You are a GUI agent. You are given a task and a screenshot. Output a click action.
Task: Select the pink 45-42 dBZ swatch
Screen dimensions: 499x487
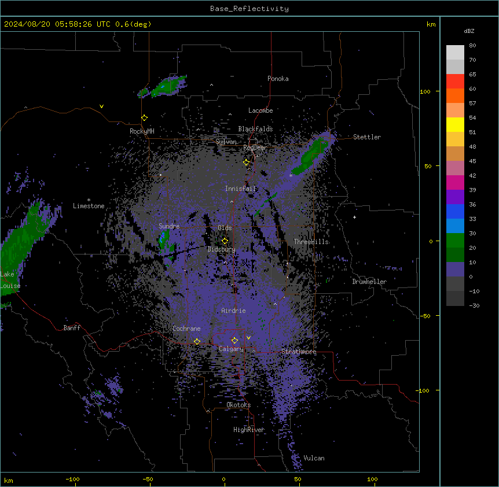(455, 168)
